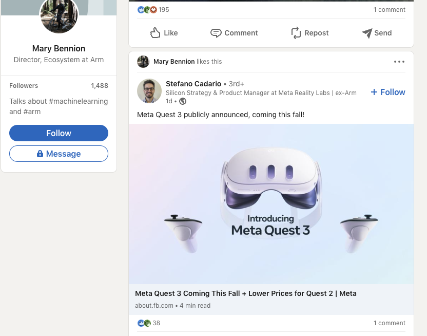The image size is (427, 336).
Task: Open the Meta Quest 3 article title link
Action: pyautogui.click(x=245, y=293)
